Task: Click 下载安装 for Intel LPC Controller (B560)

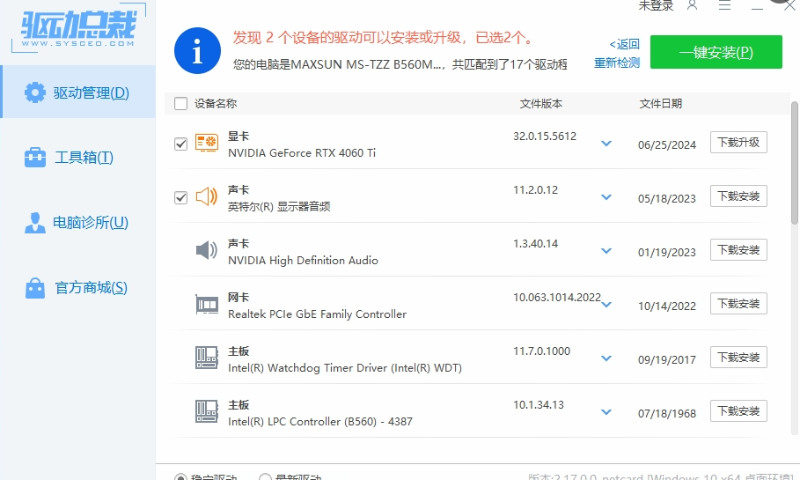Action: pos(738,411)
